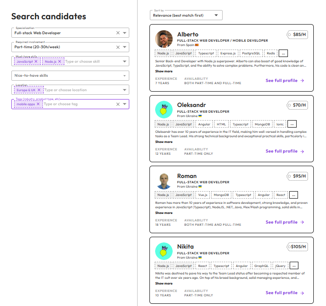The height and width of the screenshot is (306, 326).
Task: Open the Sort by dropdown
Action: tap(186, 15)
